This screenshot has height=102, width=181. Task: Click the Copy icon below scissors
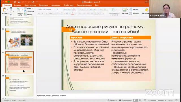coord(11,11)
